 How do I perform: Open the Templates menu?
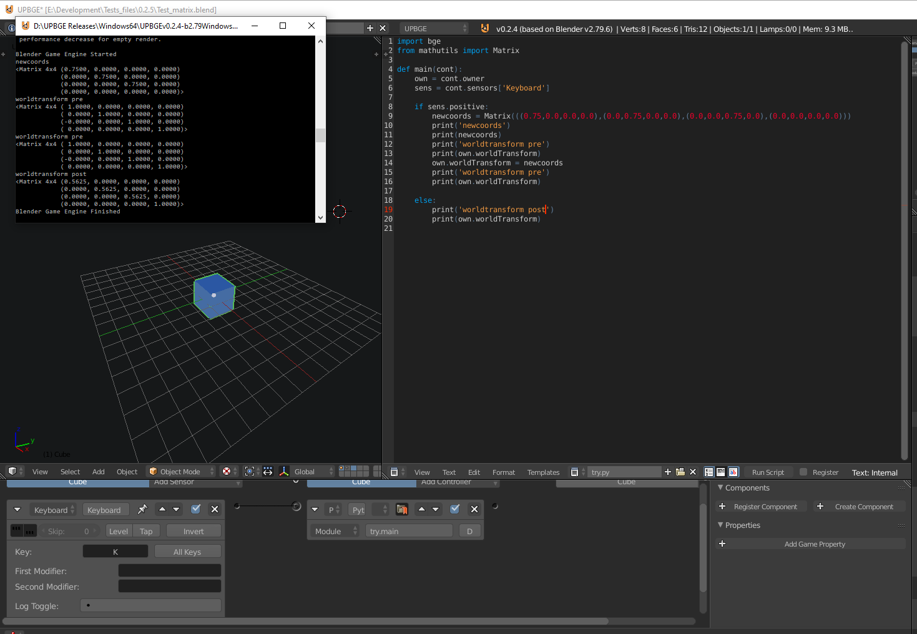click(543, 472)
